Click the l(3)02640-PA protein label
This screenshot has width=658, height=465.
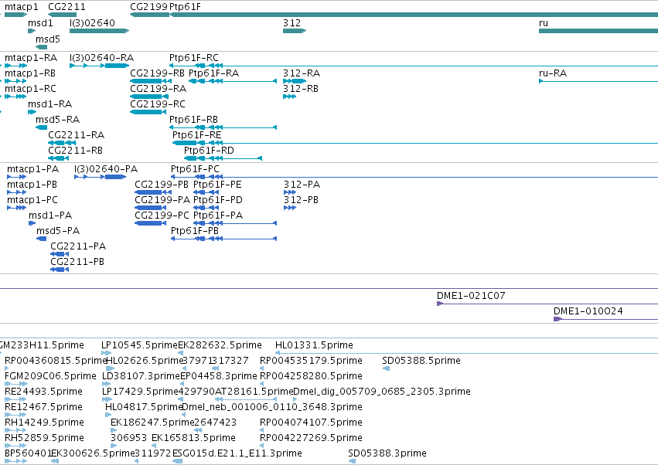(106, 169)
